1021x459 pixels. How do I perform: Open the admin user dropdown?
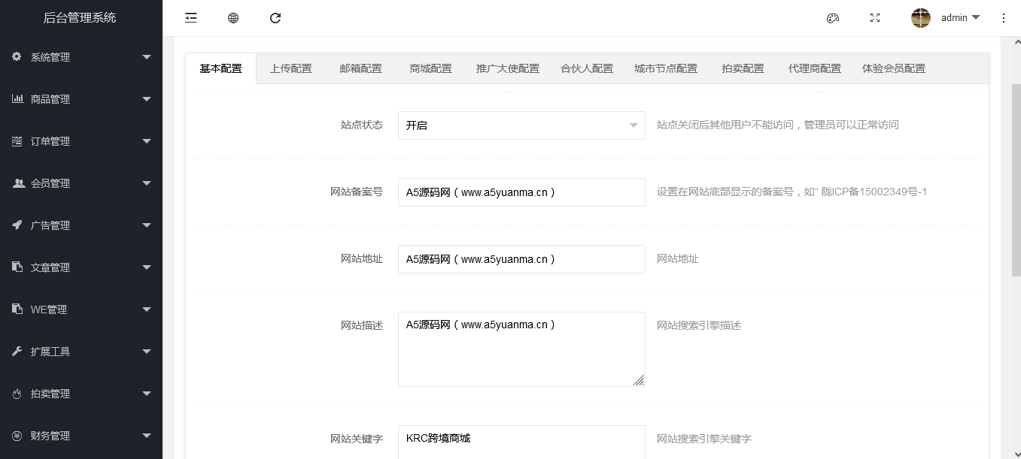coord(960,18)
